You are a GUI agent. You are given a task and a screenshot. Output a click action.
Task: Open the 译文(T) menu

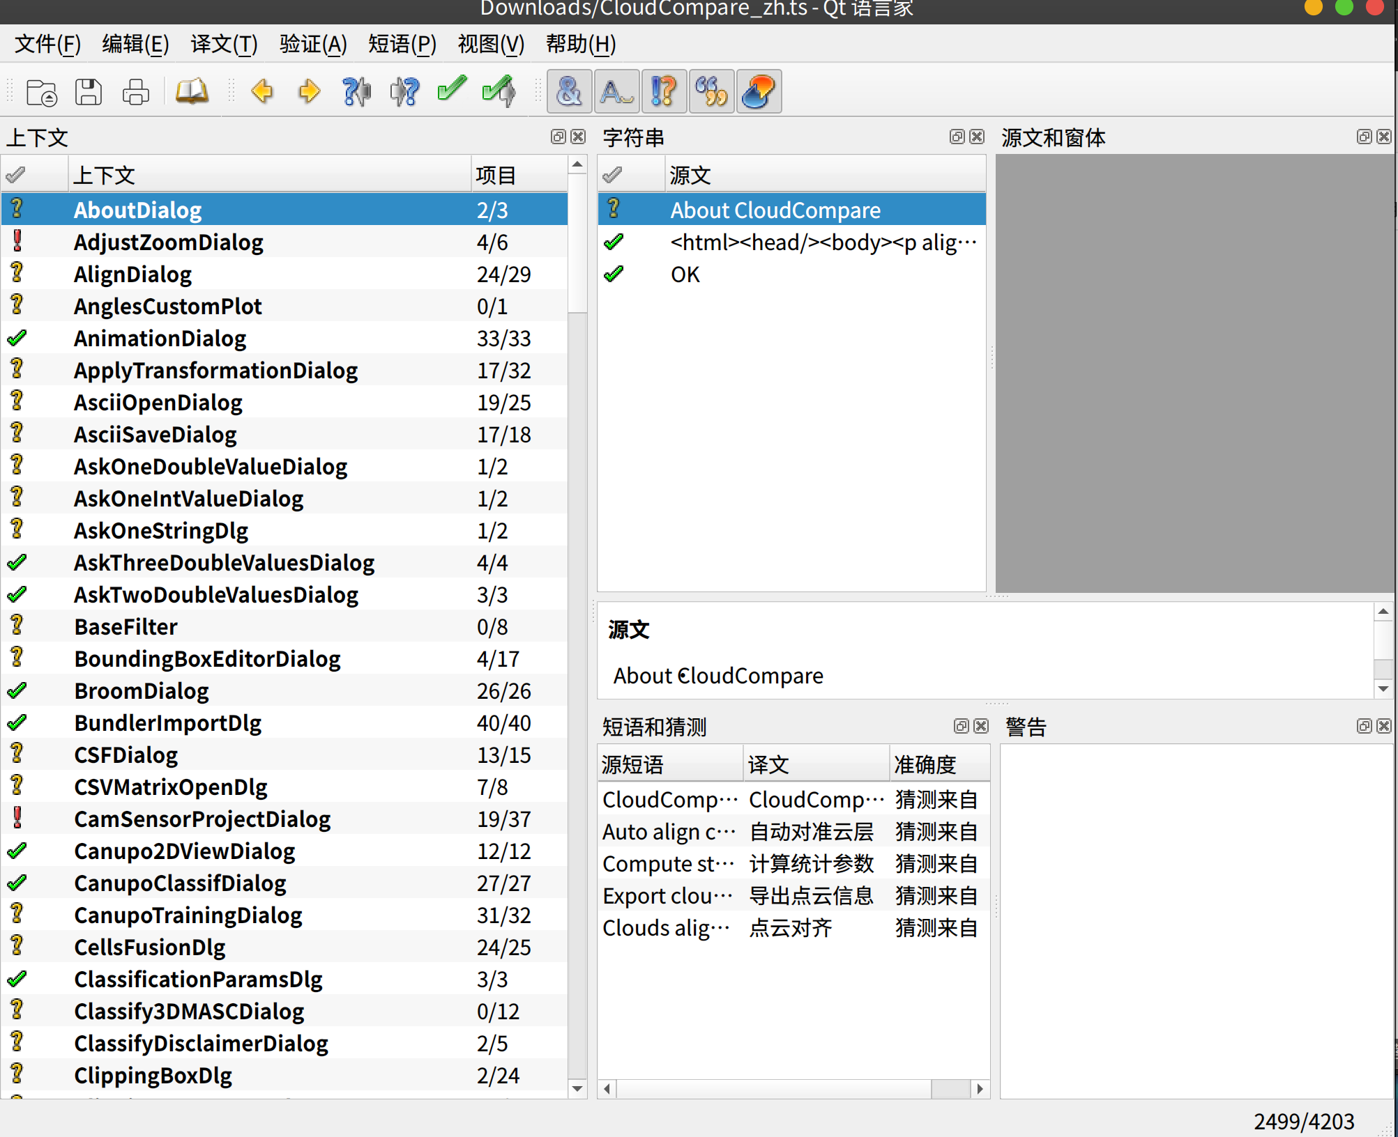[225, 45]
